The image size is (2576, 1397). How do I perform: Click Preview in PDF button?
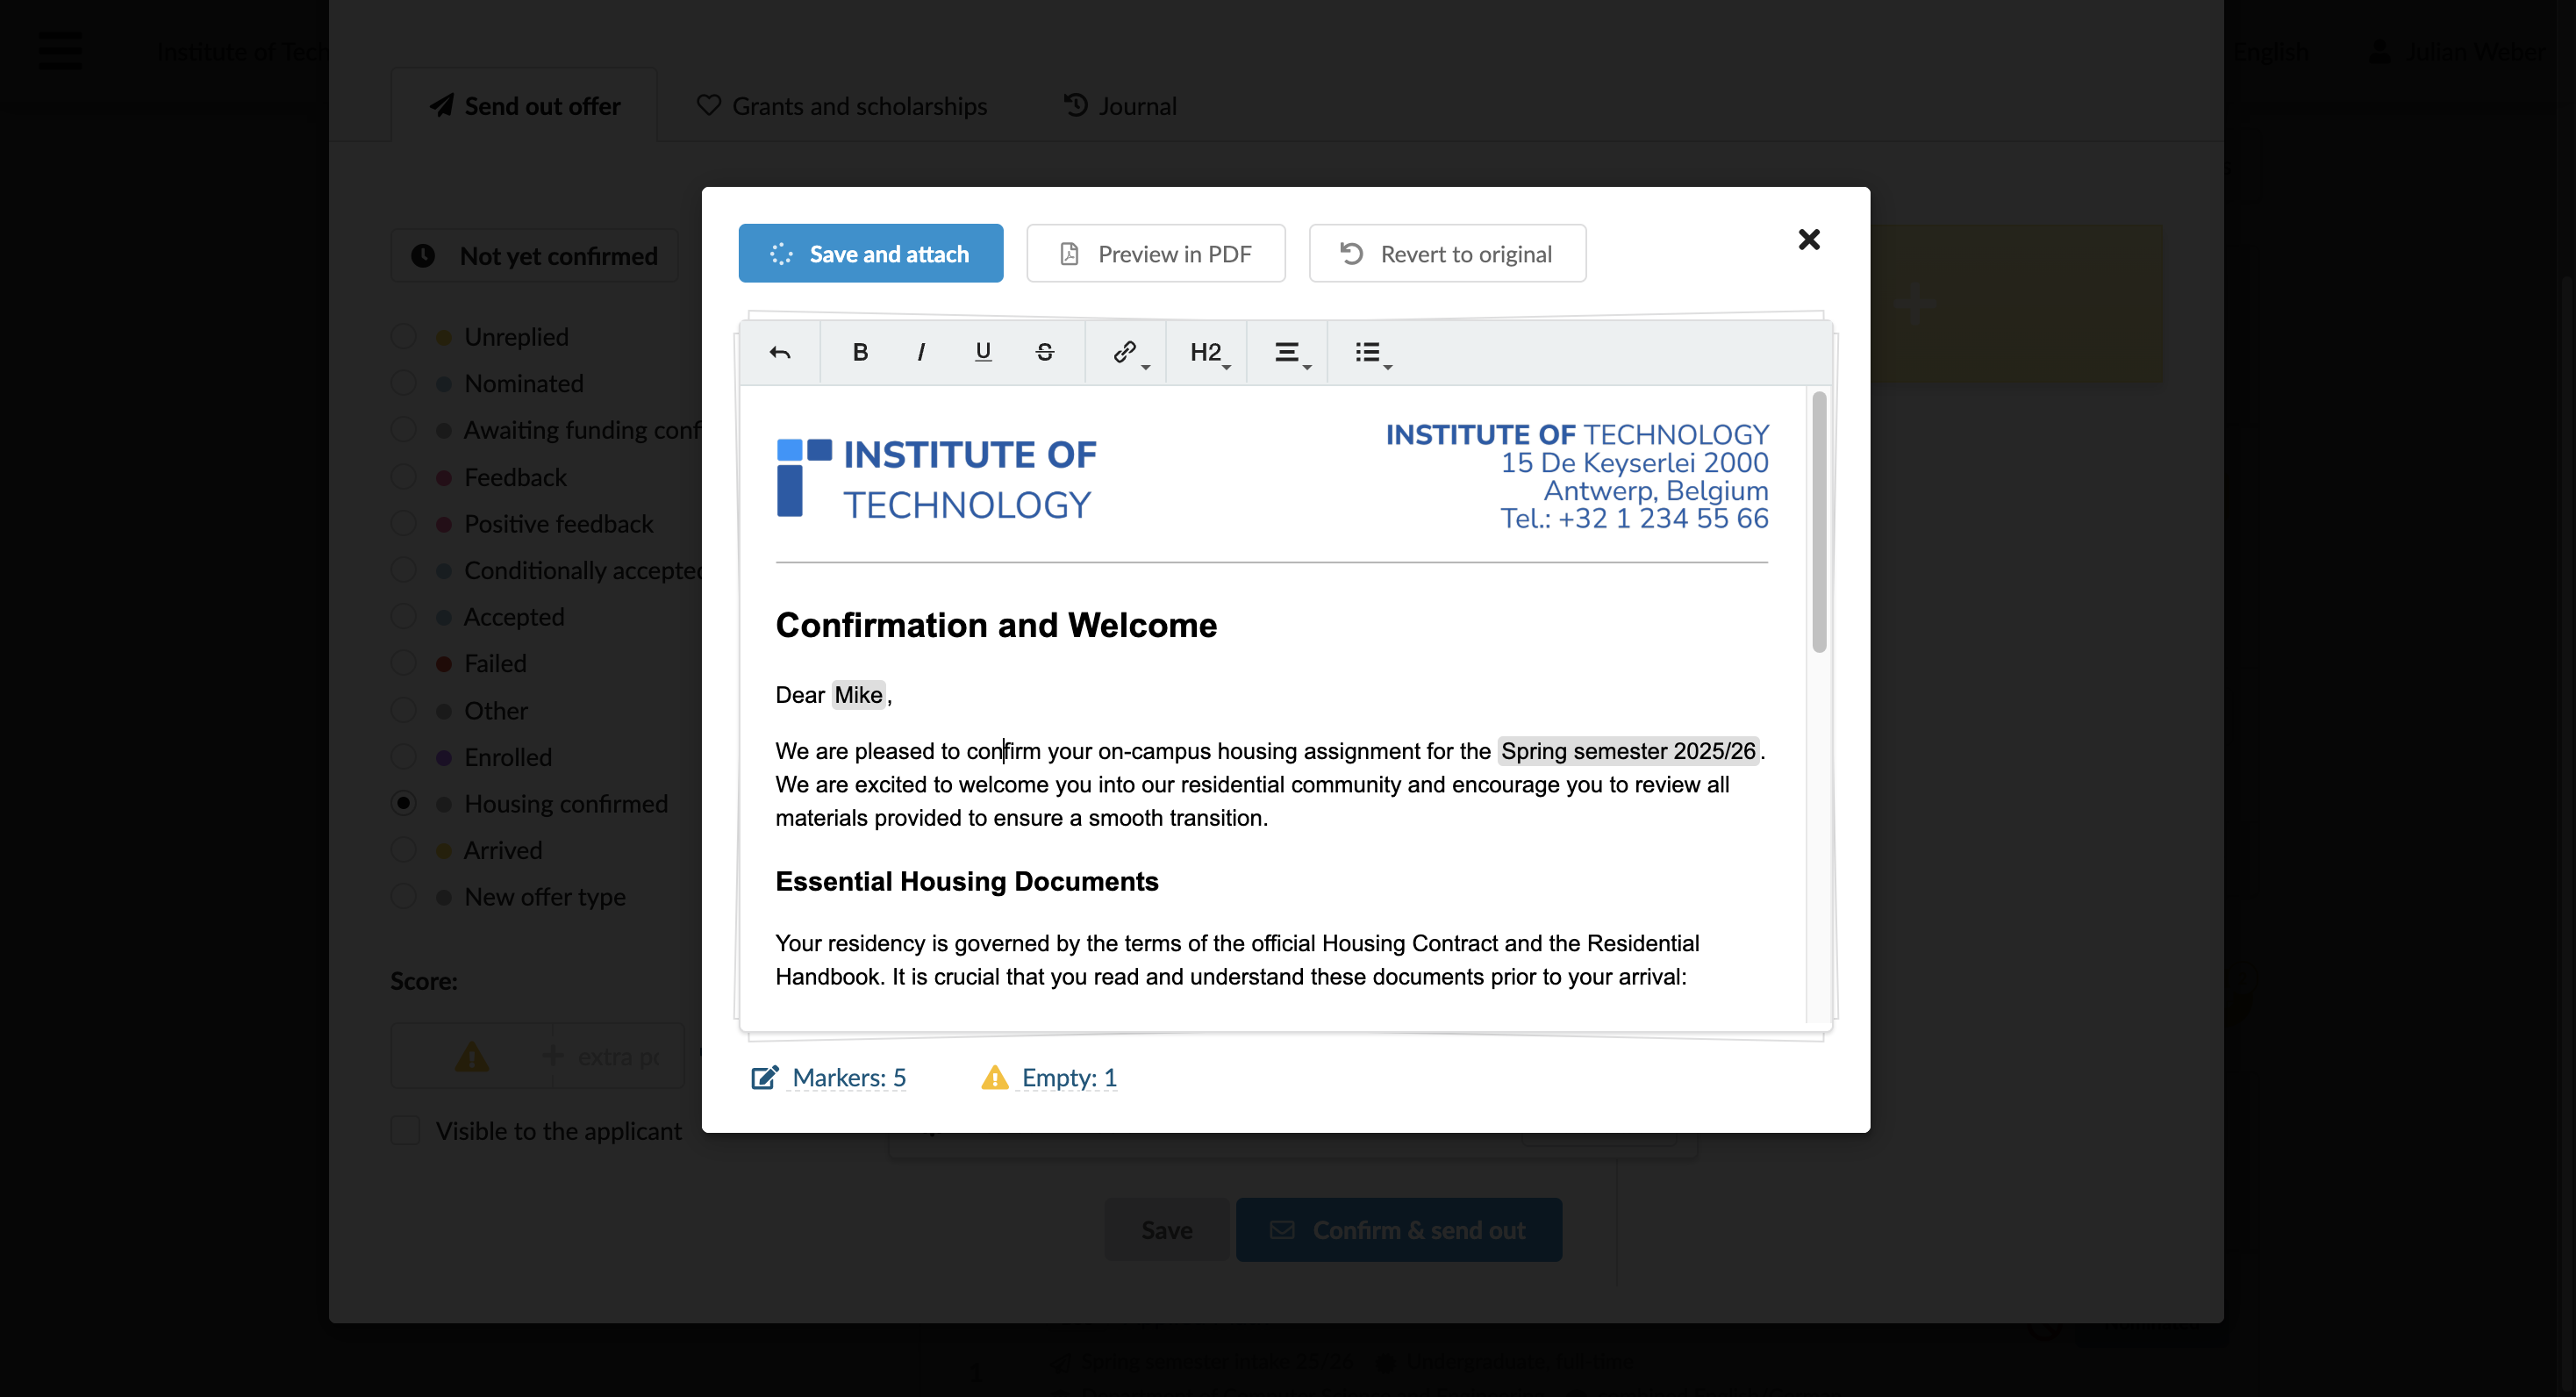(1156, 254)
